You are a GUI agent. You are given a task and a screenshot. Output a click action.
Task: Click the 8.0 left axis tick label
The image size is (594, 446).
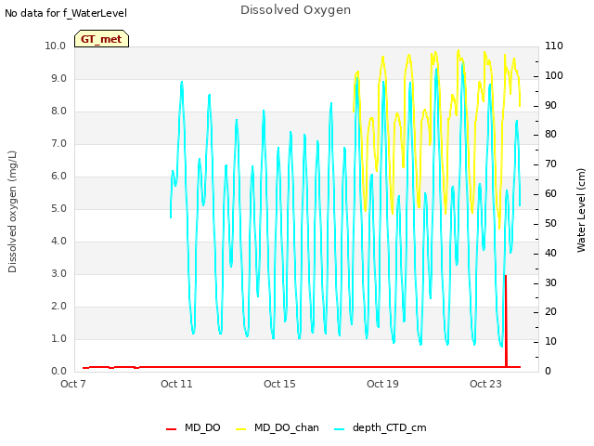(58, 111)
